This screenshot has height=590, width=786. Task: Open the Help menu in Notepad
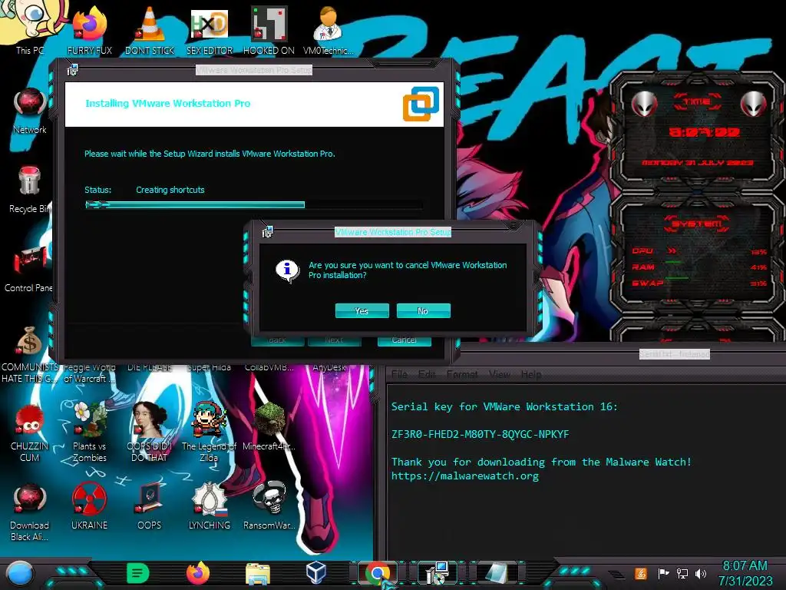pyautogui.click(x=531, y=374)
